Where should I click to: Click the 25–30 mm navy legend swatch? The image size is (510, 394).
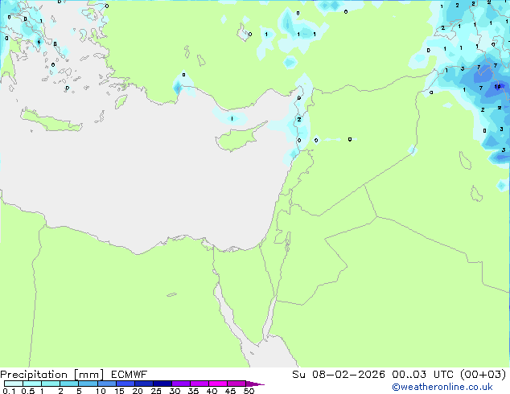click(162, 384)
